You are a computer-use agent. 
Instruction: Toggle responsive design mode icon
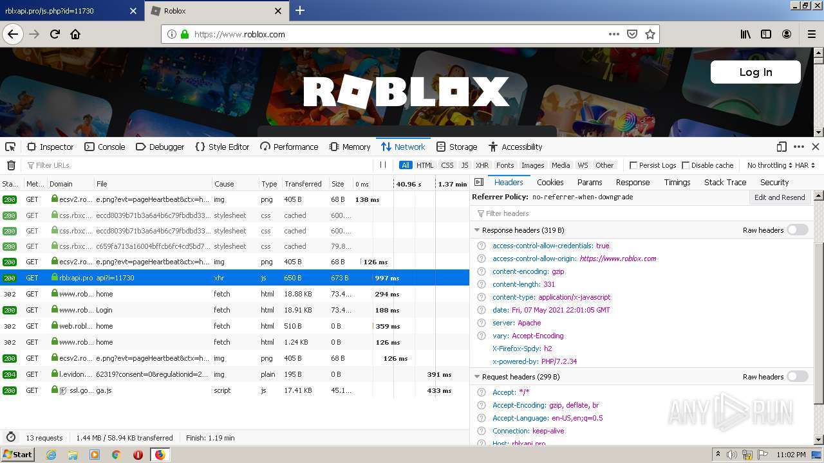tap(782, 147)
